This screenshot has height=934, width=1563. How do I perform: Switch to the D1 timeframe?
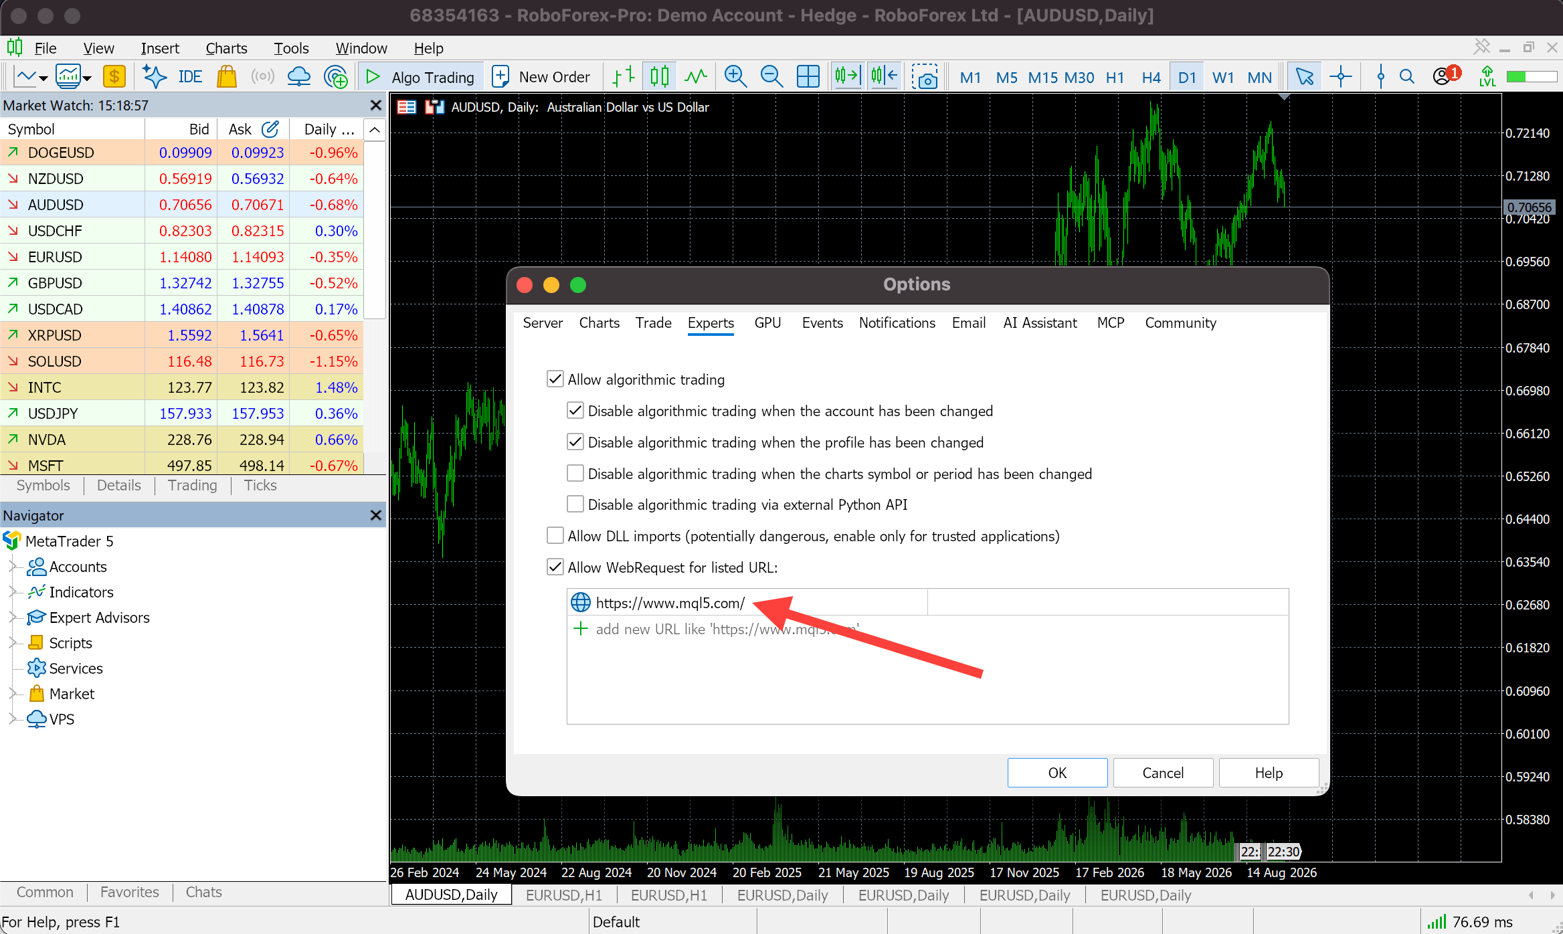(1187, 77)
